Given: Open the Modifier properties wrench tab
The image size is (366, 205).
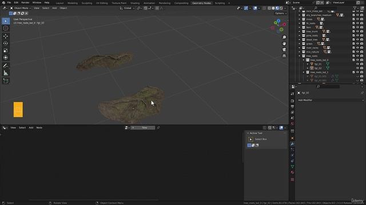Looking at the screenshot, I should [x=292, y=144].
